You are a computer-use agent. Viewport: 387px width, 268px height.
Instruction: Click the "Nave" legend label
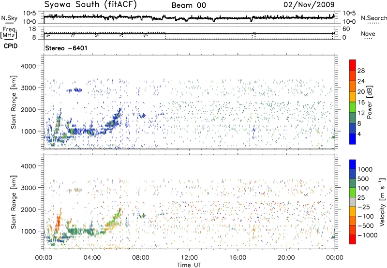pos(368,33)
